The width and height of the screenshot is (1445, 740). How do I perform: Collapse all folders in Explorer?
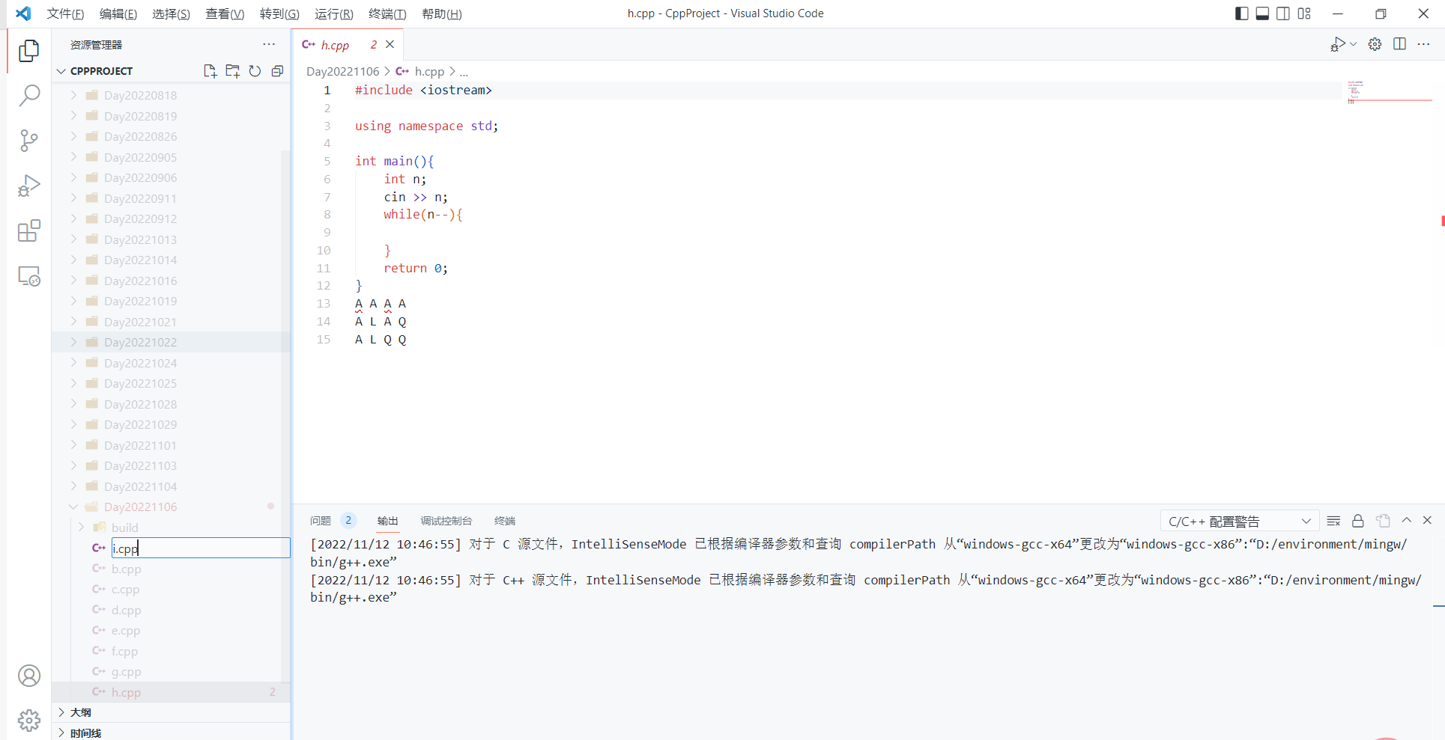[277, 71]
